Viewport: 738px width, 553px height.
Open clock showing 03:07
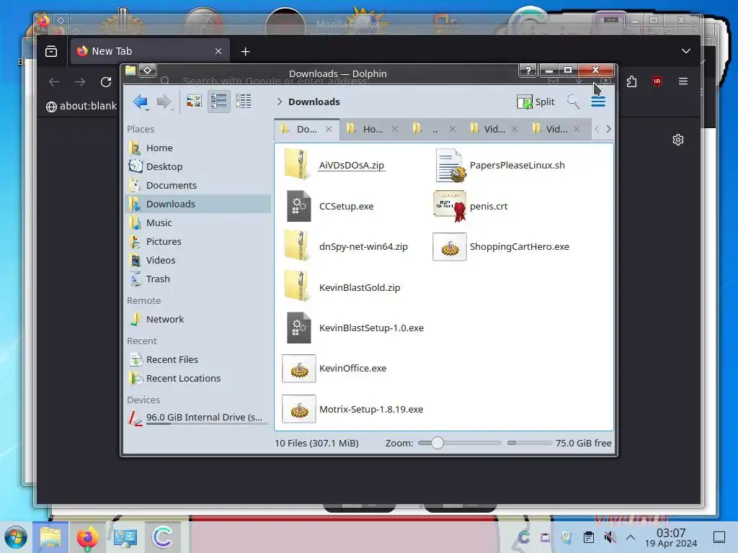[671, 537]
